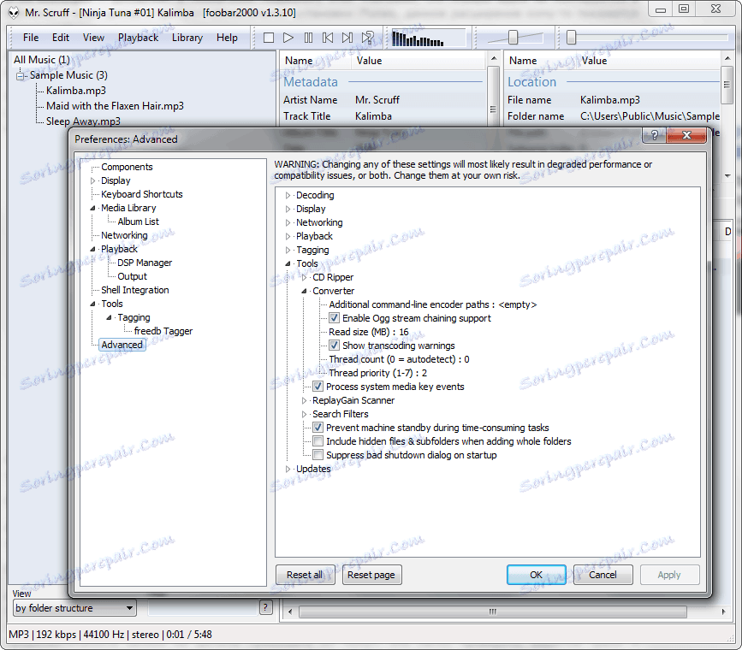Image resolution: width=742 pixels, height=650 pixels.
Task: Click the seek bar slider thumb
Action: coord(571,38)
